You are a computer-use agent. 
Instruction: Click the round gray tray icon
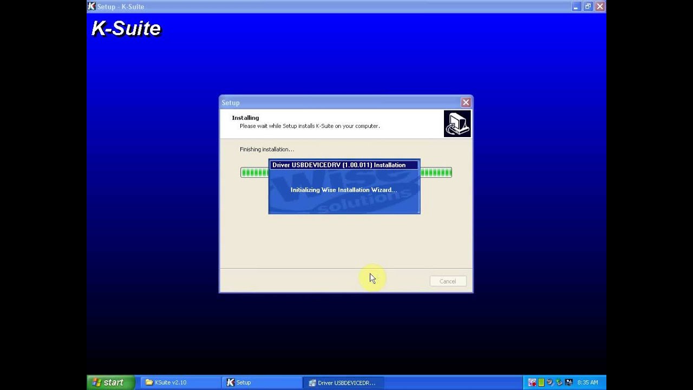(550, 382)
